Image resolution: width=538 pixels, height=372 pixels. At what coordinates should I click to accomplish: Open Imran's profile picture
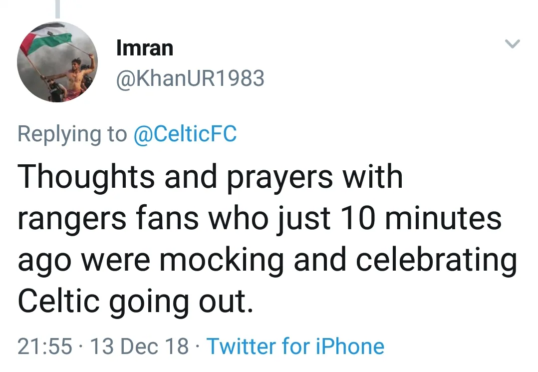coord(57,62)
